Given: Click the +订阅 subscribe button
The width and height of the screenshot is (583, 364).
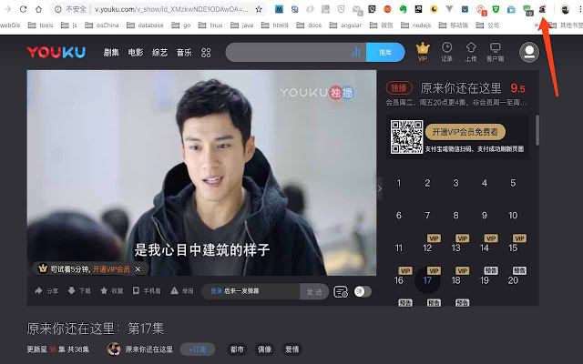Looking at the screenshot, I should pos(198,349).
